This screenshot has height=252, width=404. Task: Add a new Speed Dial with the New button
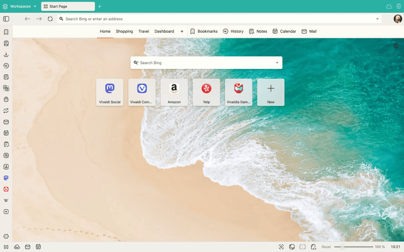271,92
